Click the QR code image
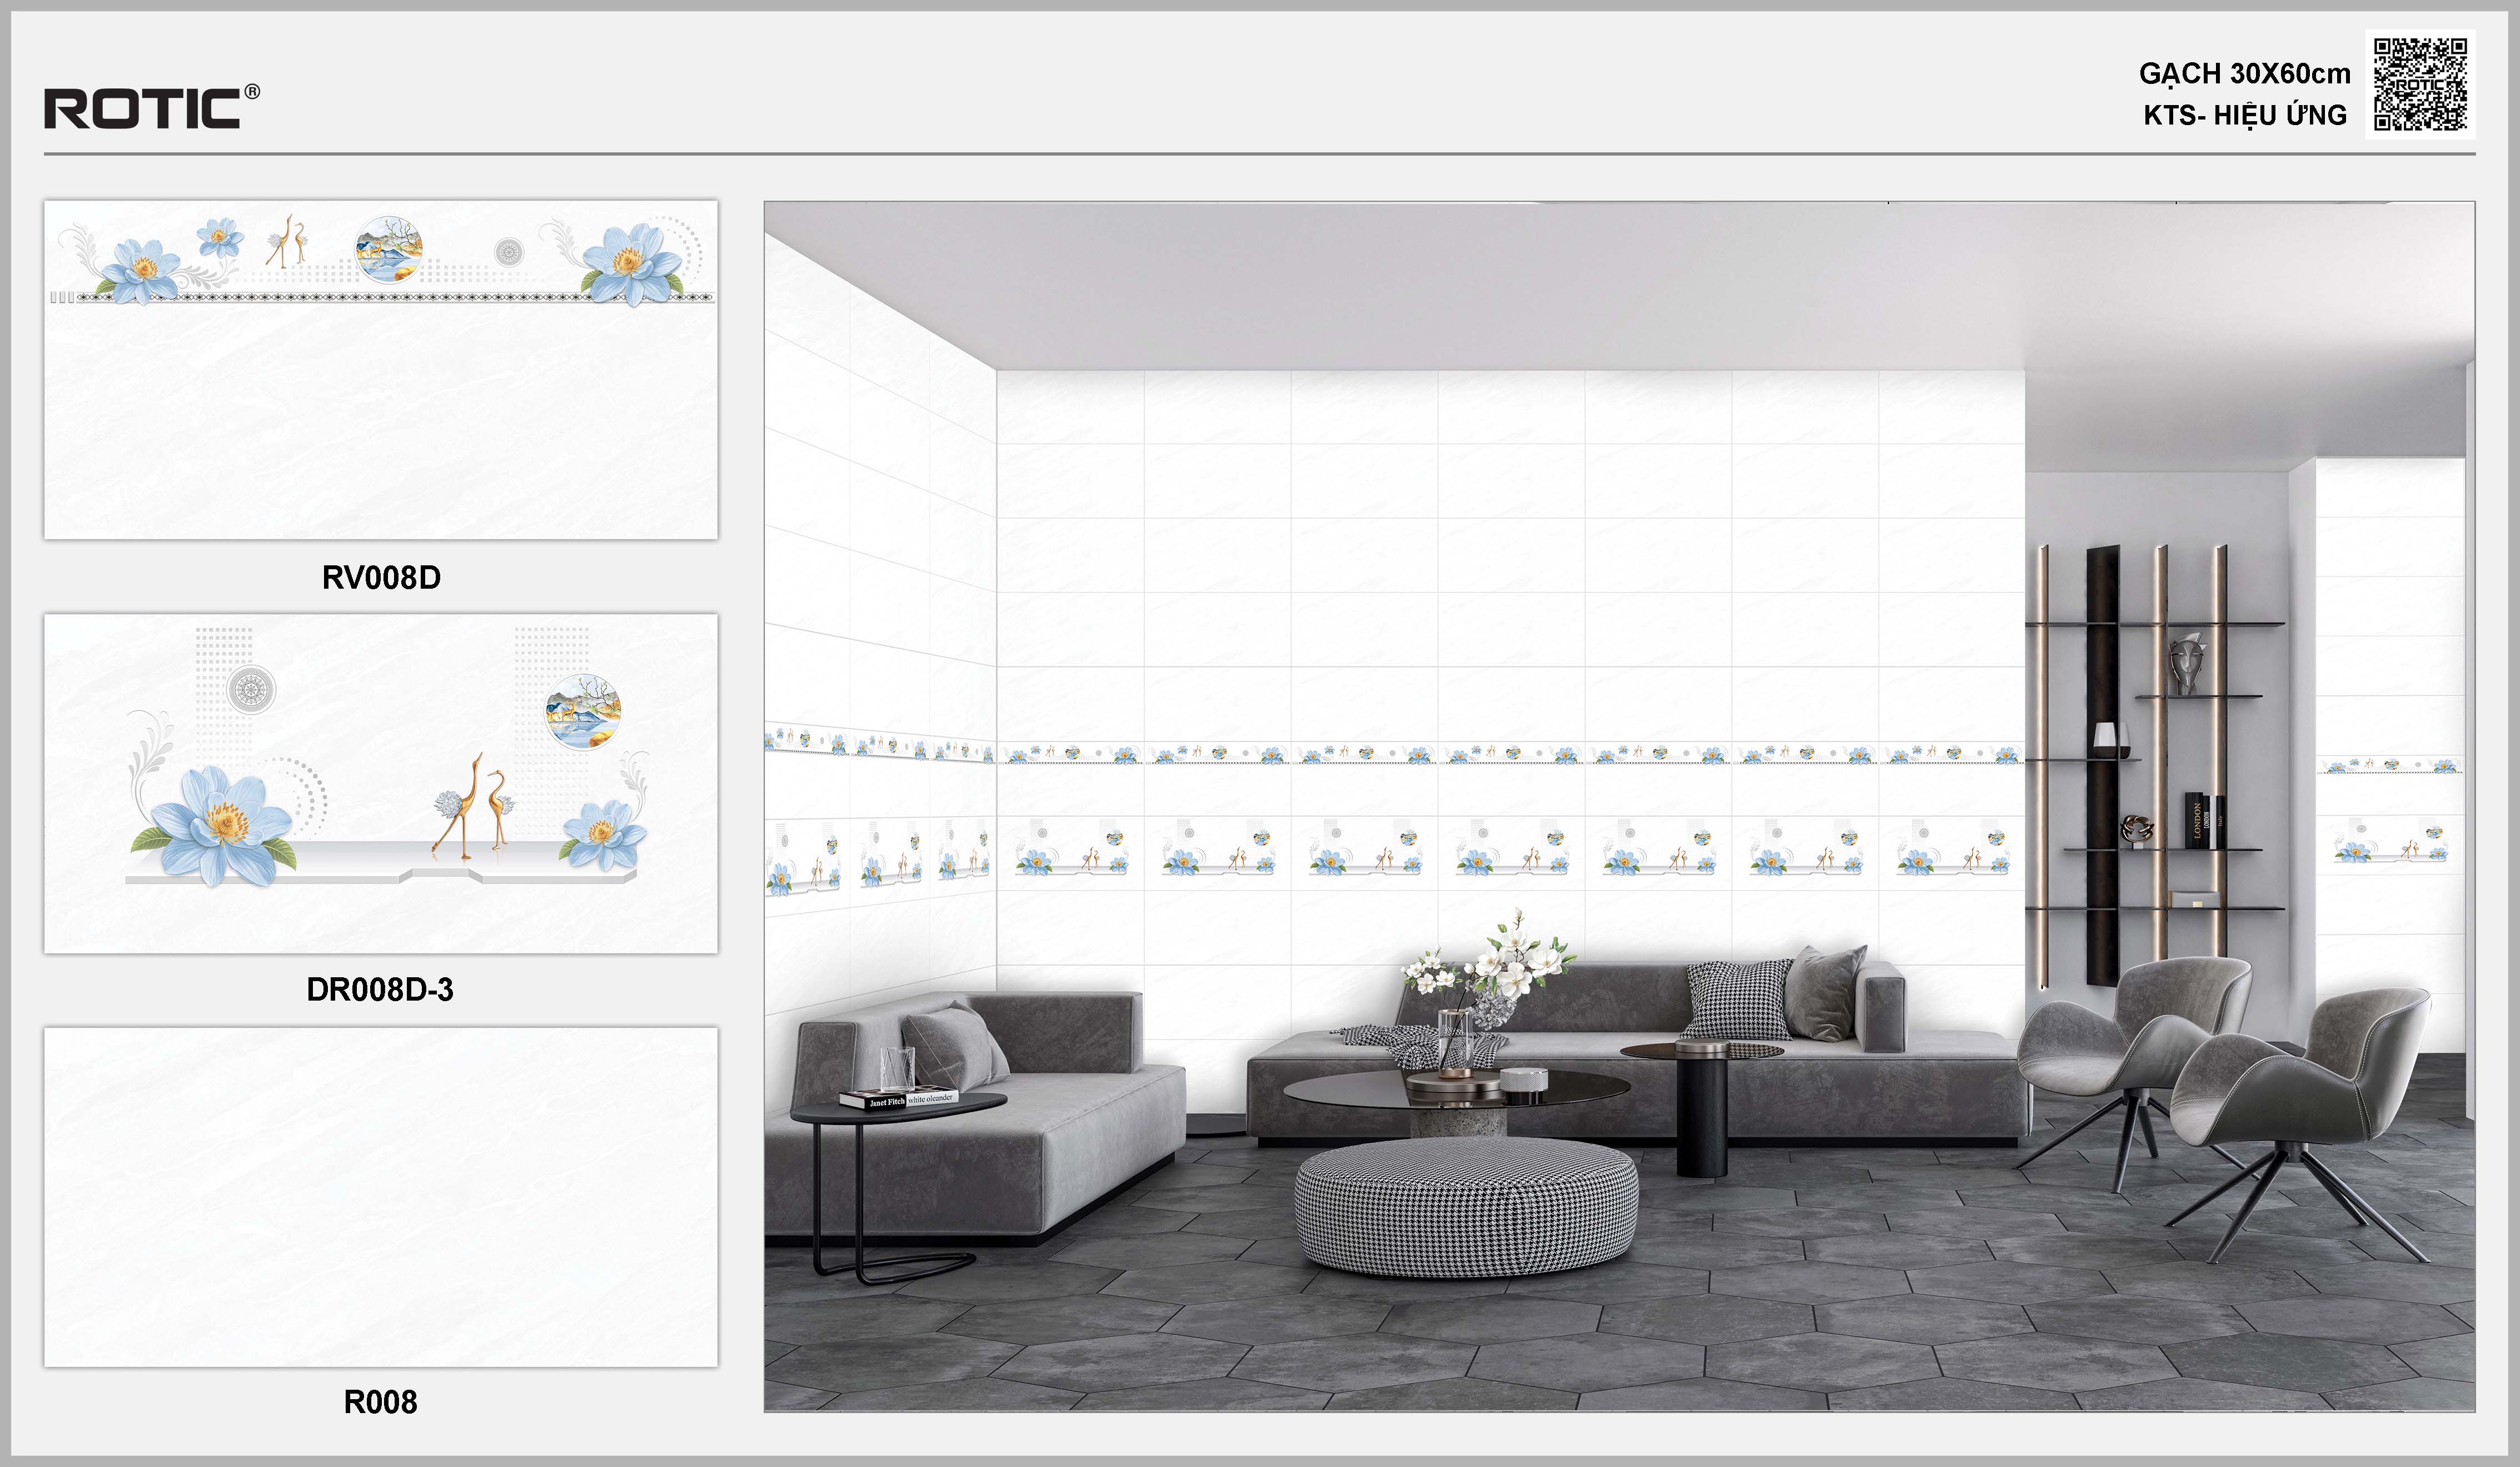The height and width of the screenshot is (1467, 2520). pyautogui.click(x=2420, y=84)
